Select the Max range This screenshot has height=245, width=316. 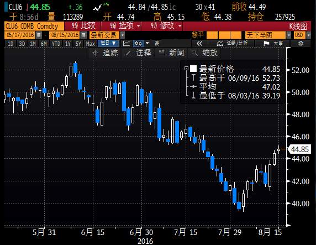90,44
